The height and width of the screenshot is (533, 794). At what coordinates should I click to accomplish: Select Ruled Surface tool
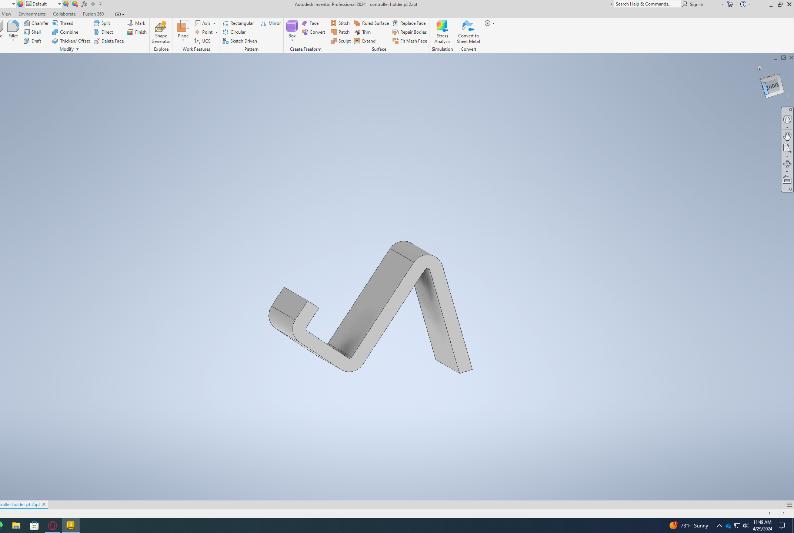pyautogui.click(x=372, y=23)
